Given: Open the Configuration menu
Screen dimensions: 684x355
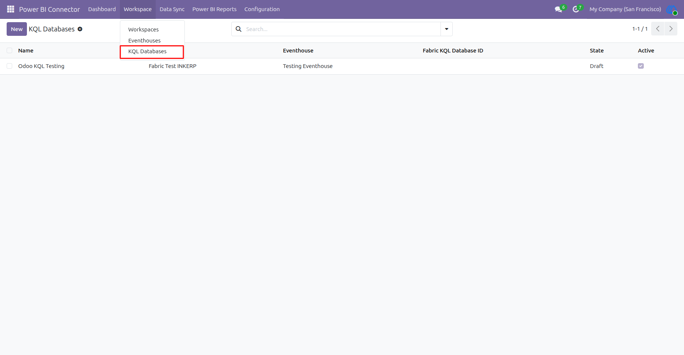Looking at the screenshot, I should pyautogui.click(x=262, y=9).
